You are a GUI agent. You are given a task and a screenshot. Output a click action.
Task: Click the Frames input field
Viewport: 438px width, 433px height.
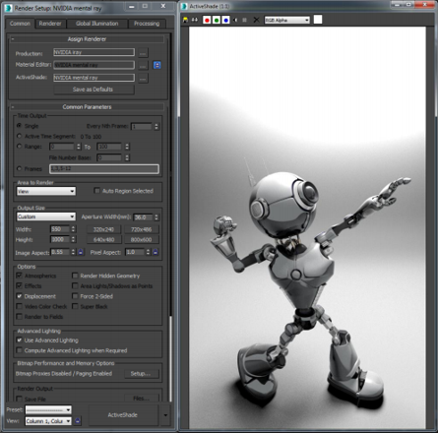[104, 168]
